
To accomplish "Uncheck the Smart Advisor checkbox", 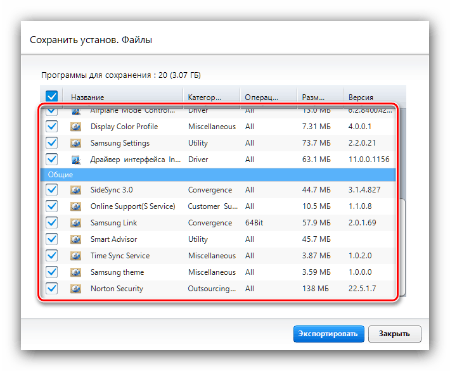I will coord(52,239).
